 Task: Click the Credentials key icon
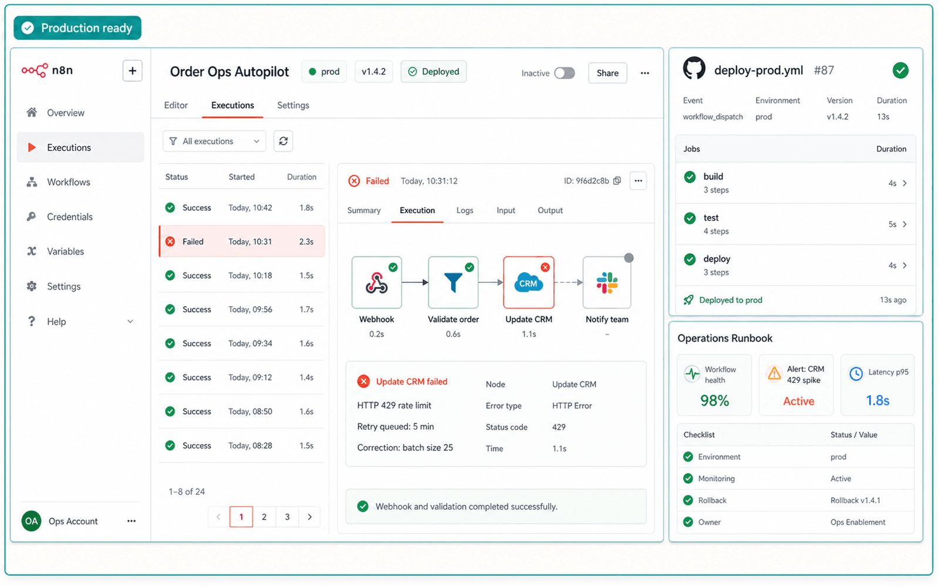(x=32, y=217)
